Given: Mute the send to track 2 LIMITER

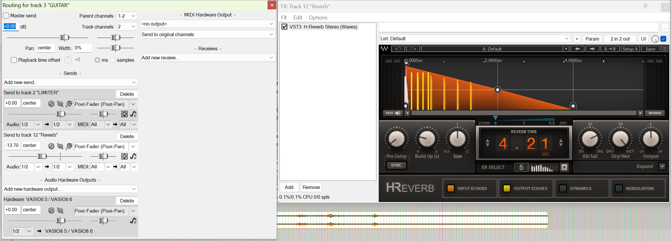Looking at the screenshot, I should point(51,104).
